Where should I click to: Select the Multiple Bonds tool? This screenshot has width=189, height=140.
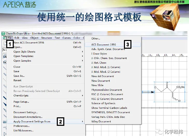click(x=5, y=74)
